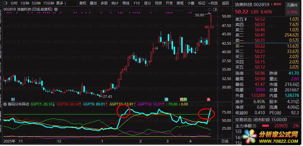This screenshot has width=303, height=146.
Task: Click the 卖一 price 50.31
Action: coord(260,40)
